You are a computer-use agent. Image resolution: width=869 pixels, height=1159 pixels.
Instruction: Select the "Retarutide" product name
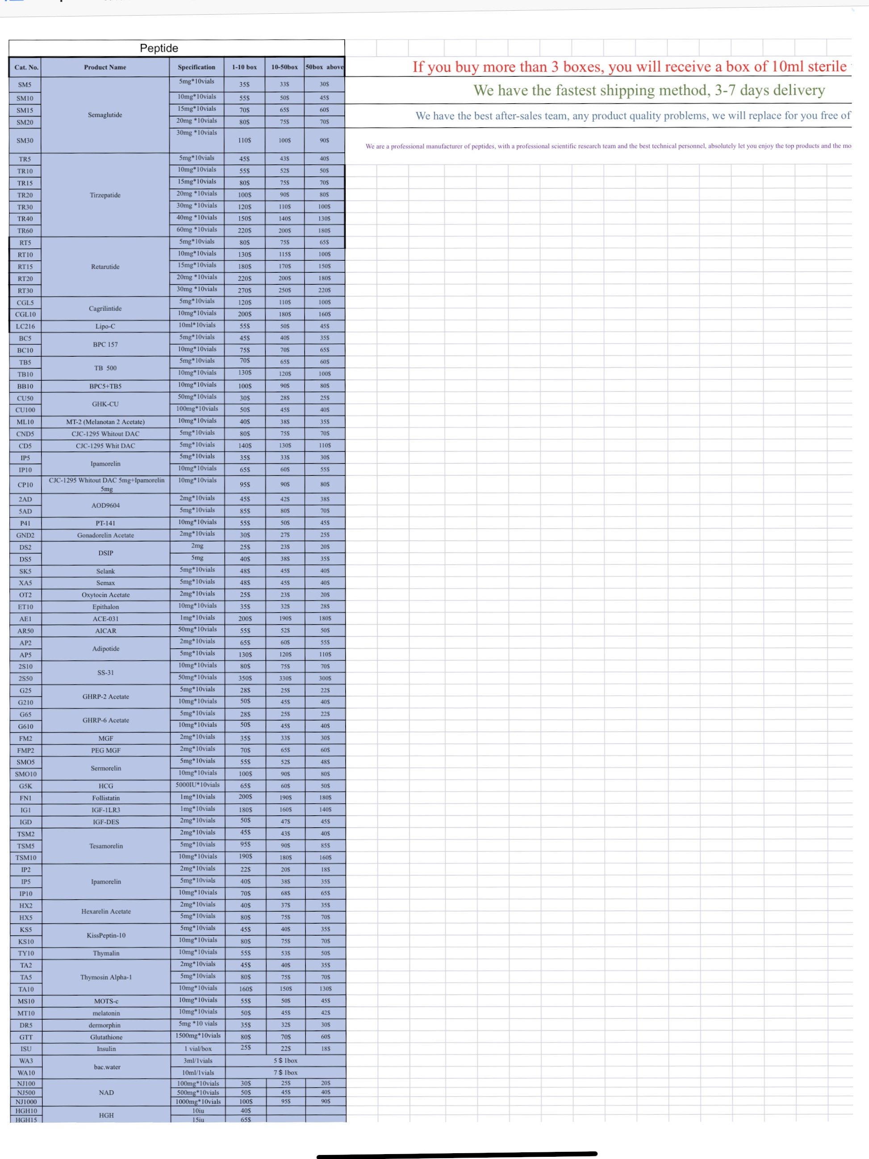pos(105,267)
